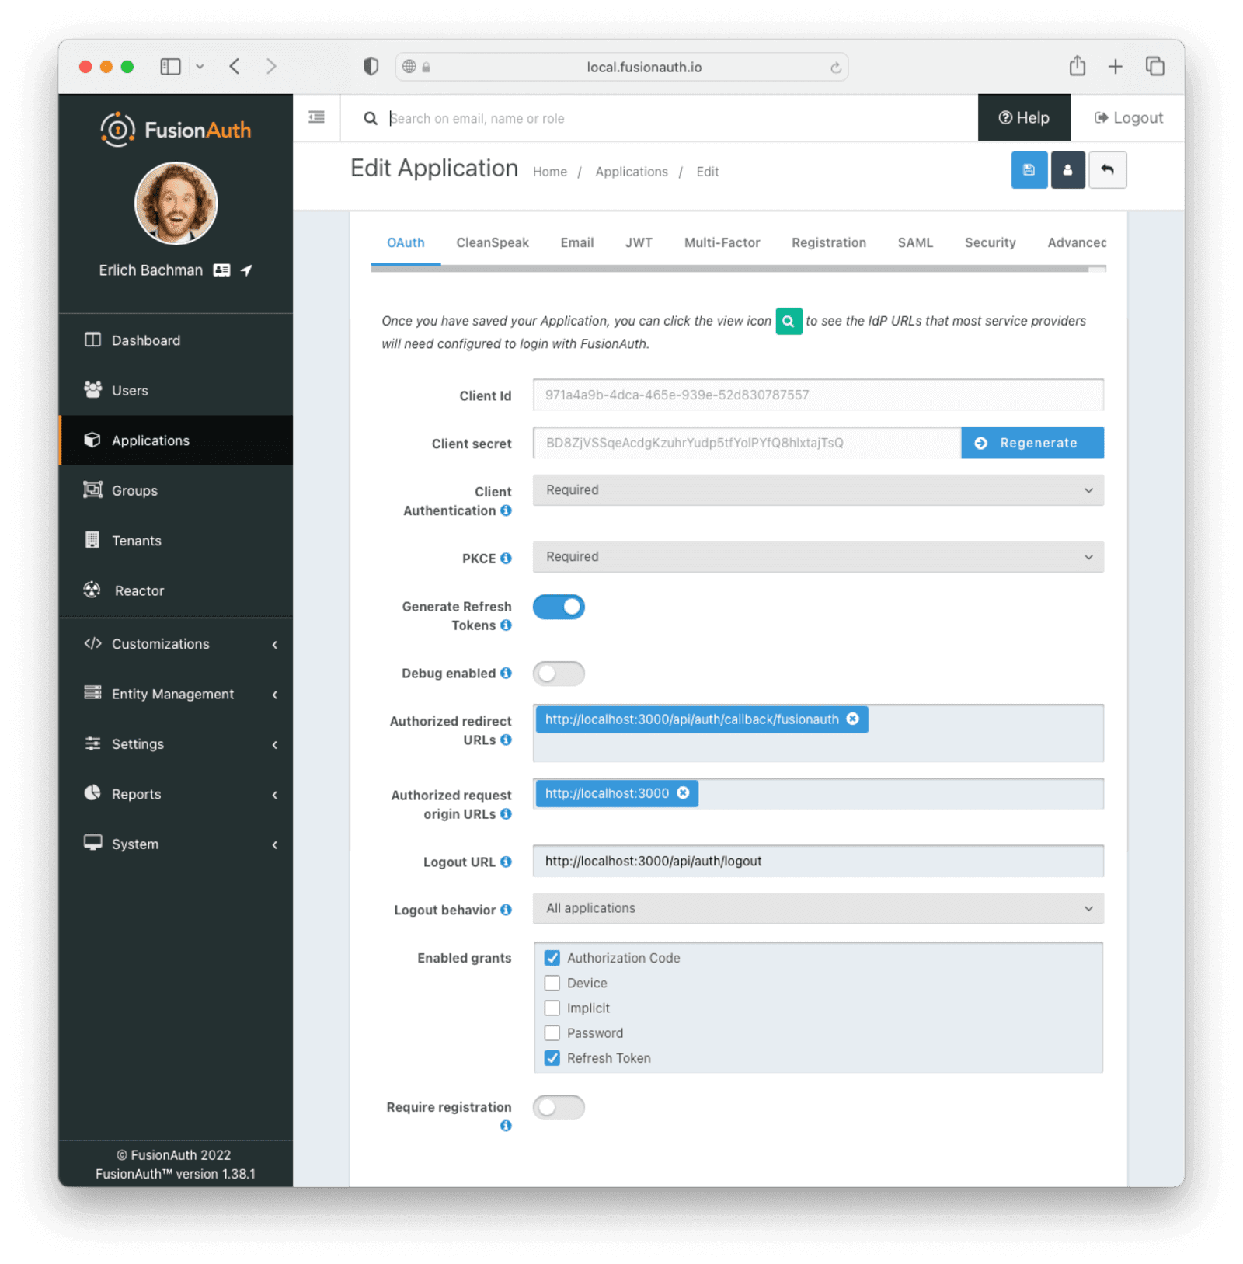Open Client Authentication info icon
This screenshot has height=1264, width=1243.
pyautogui.click(x=506, y=510)
